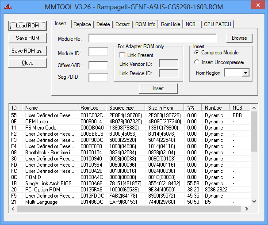Click into the Seg./DID field
The height and width of the screenshot is (225, 268).
pyautogui.click(x=98, y=78)
